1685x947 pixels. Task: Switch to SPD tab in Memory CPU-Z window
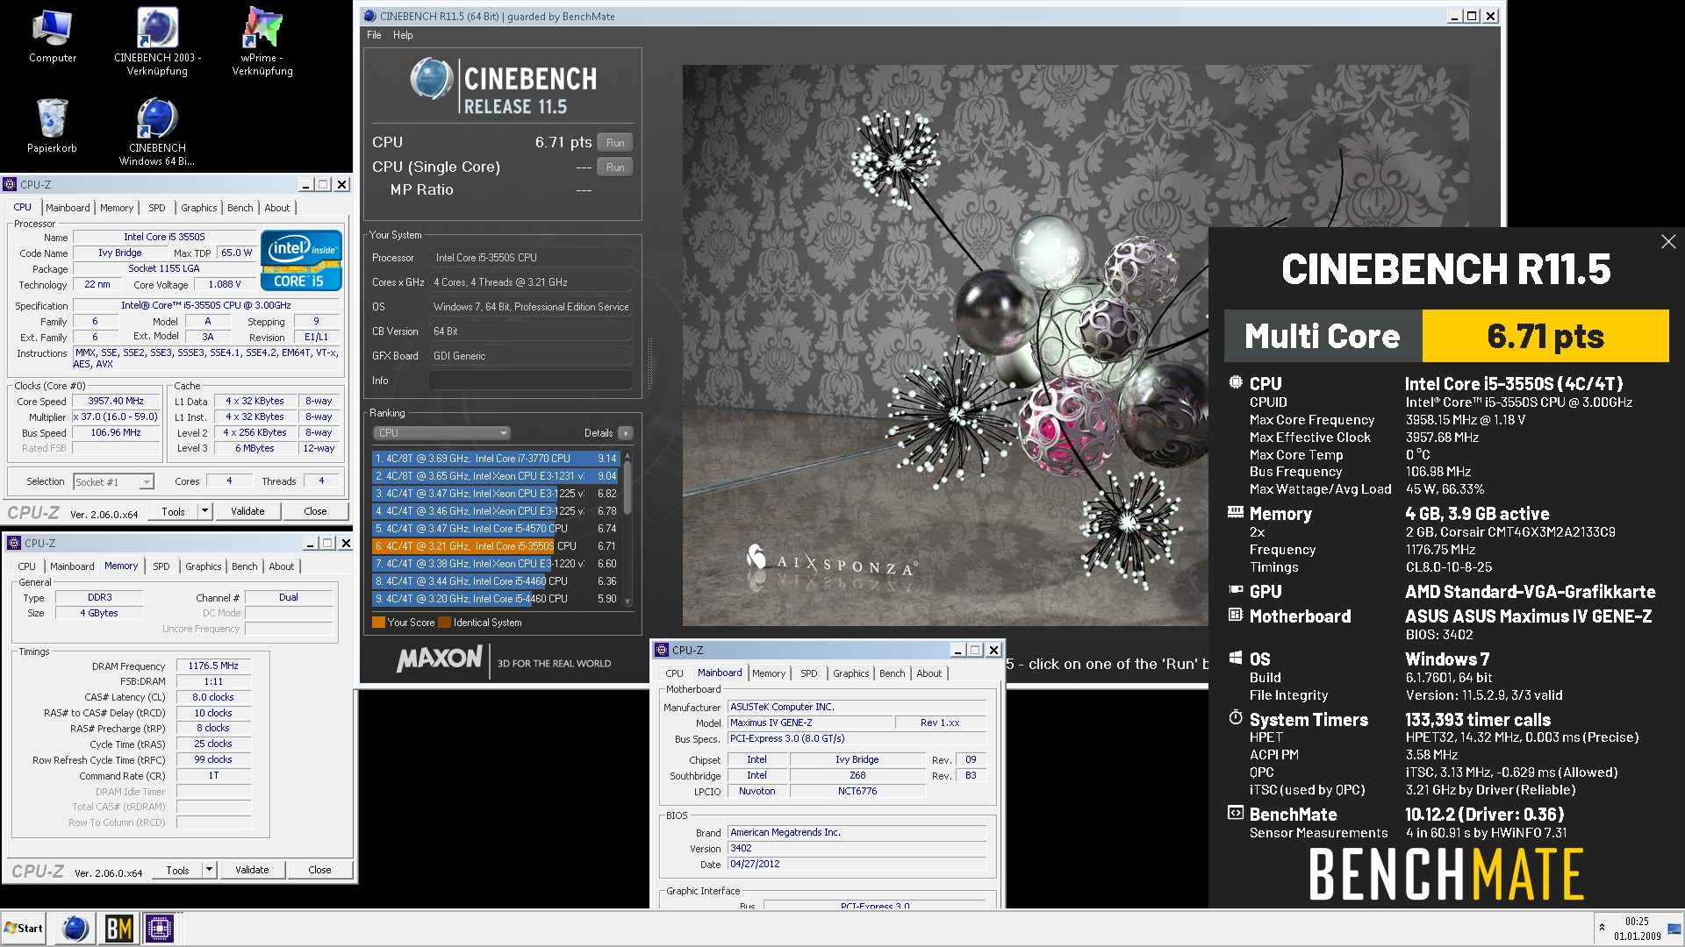(x=161, y=566)
